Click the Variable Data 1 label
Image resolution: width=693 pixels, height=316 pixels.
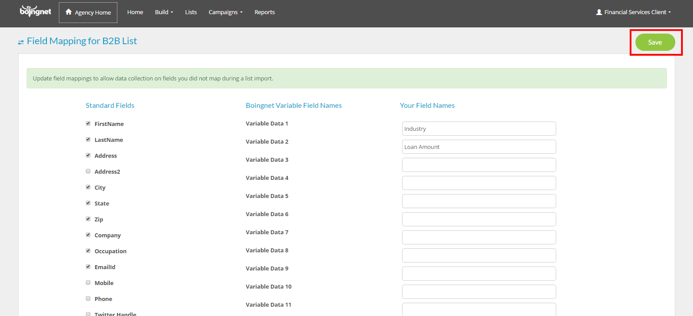(x=267, y=123)
